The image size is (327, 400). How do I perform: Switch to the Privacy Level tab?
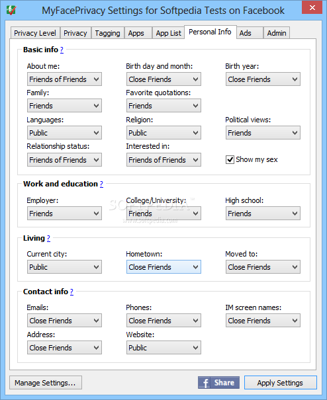35,33
